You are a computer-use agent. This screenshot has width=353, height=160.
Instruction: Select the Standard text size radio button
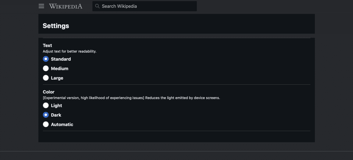click(x=46, y=59)
